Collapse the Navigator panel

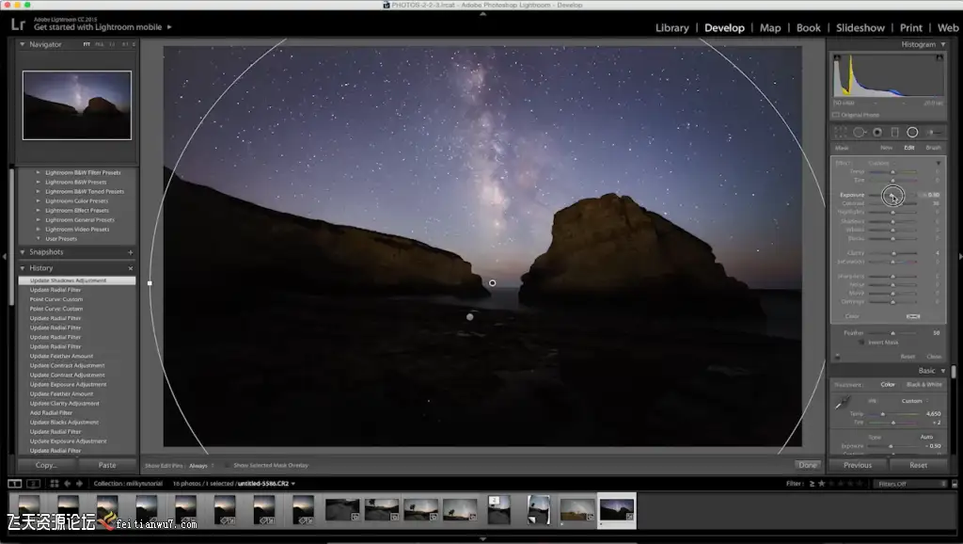[x=23, y=44]
